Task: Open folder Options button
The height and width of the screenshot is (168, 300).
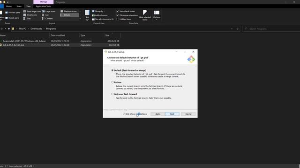Action: 157,15
